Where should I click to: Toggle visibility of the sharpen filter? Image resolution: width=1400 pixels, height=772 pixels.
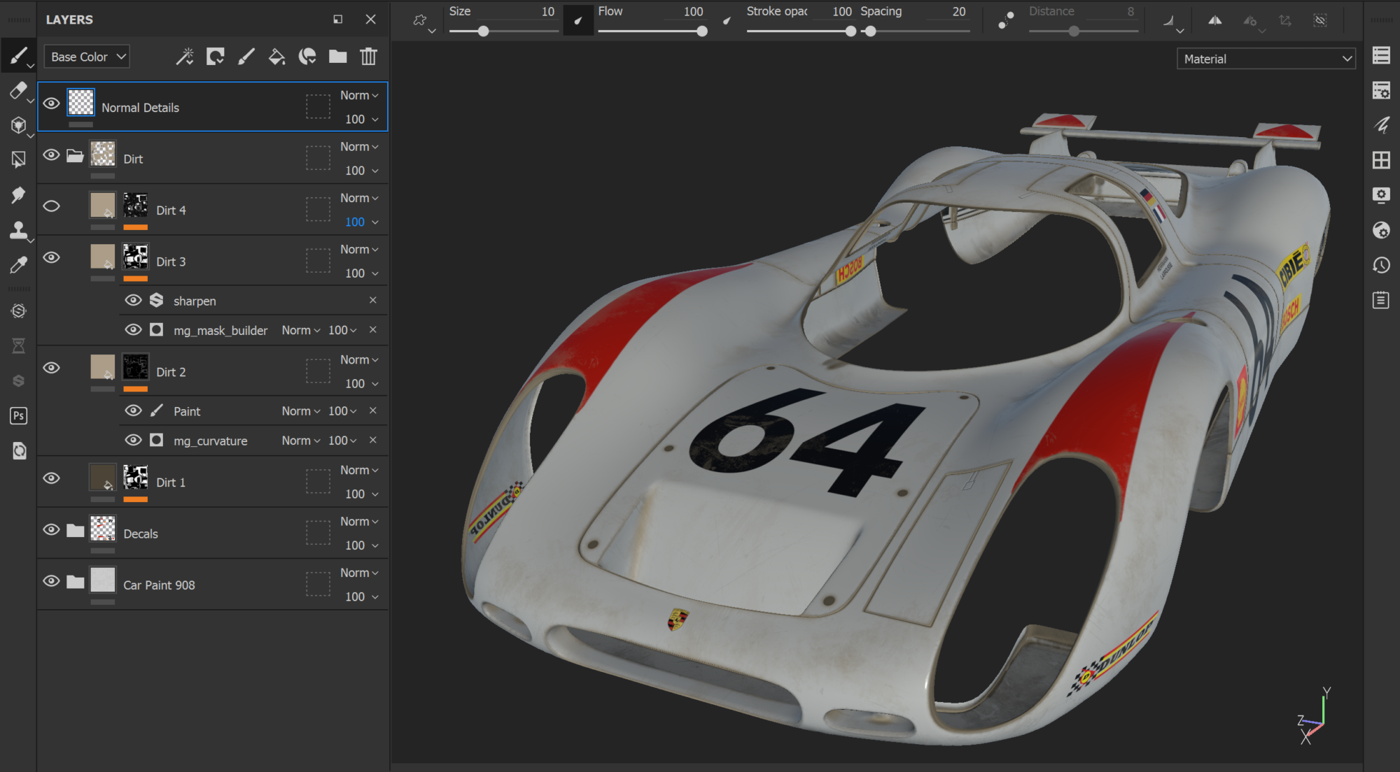[x=133, y=301]
